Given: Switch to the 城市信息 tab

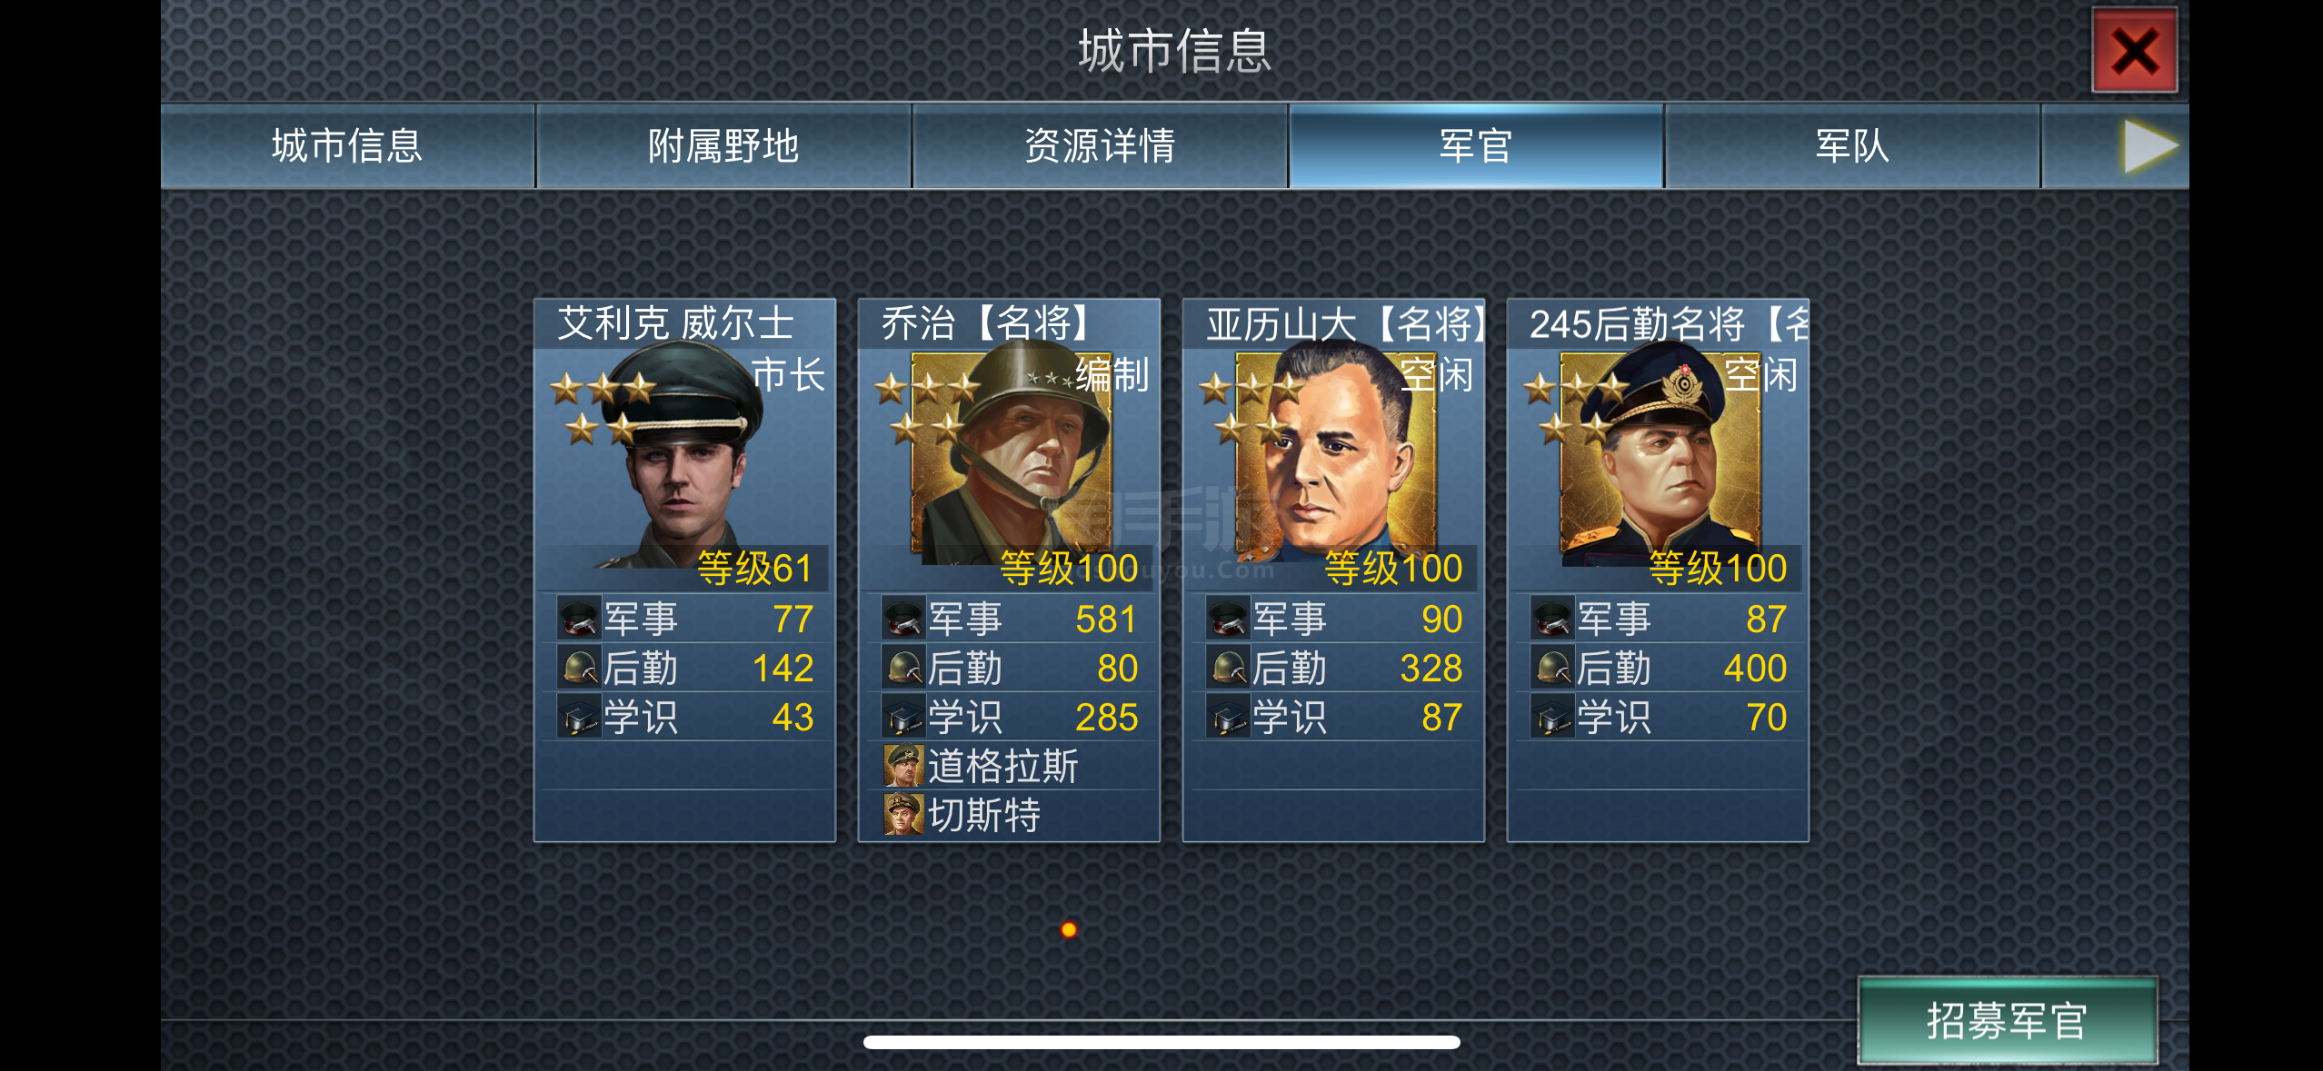Looking at the screenshot, I should (x=348, y=146).
